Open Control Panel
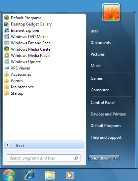 point(103,103)
